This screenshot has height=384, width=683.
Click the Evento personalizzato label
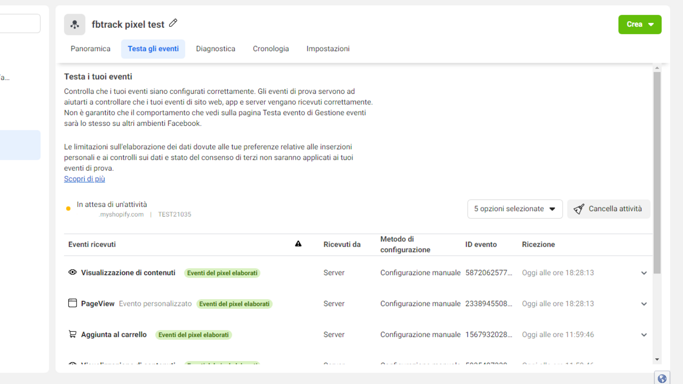(x=155, y=304)
